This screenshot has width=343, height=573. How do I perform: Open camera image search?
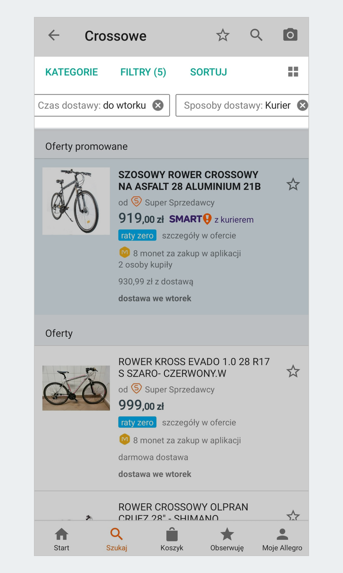[290, 35]
